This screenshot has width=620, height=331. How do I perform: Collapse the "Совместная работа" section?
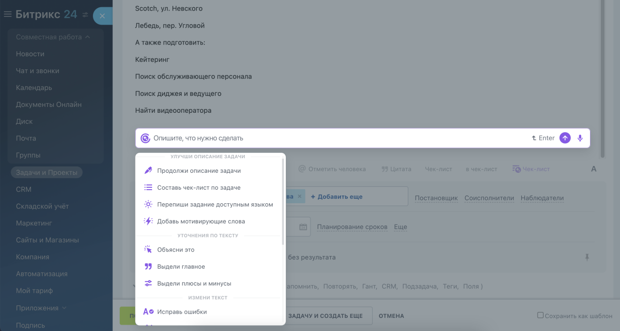[88, 37]
